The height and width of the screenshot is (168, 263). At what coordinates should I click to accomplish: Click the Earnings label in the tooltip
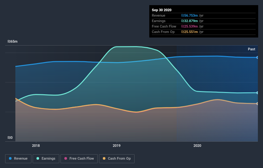coord(159,21)
